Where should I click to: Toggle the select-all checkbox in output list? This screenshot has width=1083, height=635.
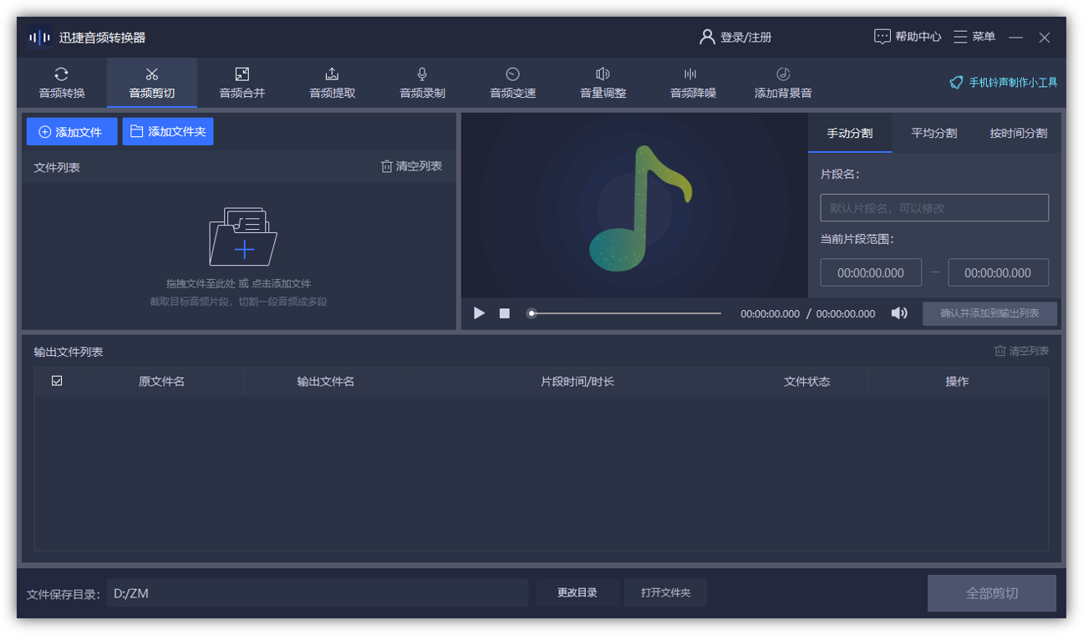57,381
